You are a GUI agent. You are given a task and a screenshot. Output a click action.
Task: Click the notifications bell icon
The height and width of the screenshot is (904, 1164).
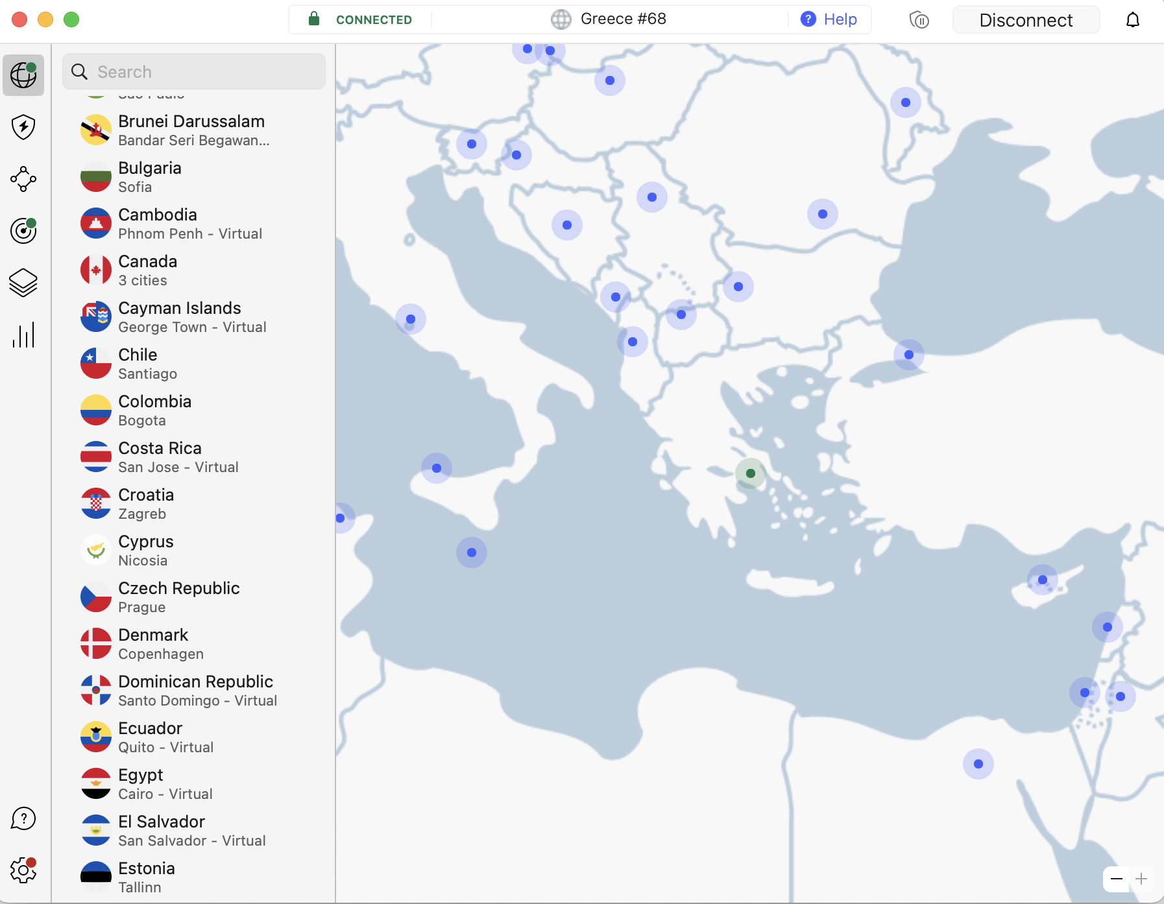(1132, 20)
